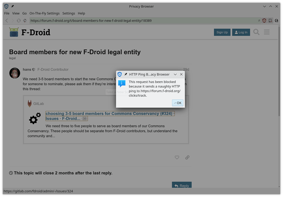Reload the page with the refresh icon
Screen dimensions: 283x197
coord(18,21)
